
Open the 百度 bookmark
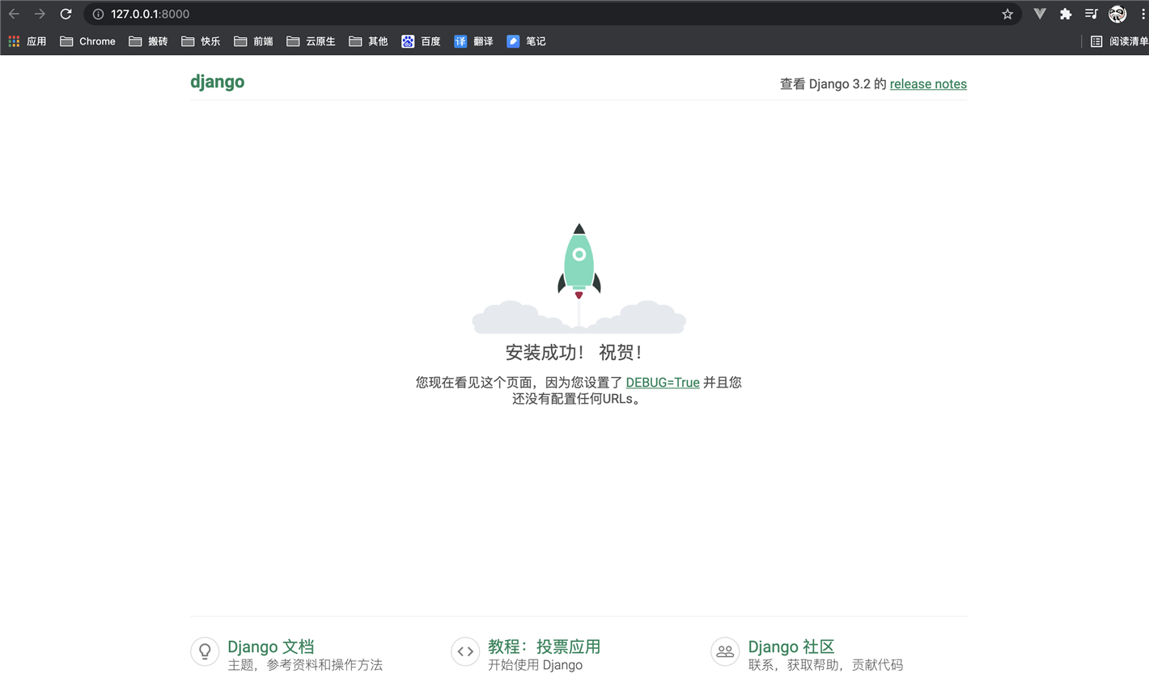pyautogui.click(x=421, y=41)
